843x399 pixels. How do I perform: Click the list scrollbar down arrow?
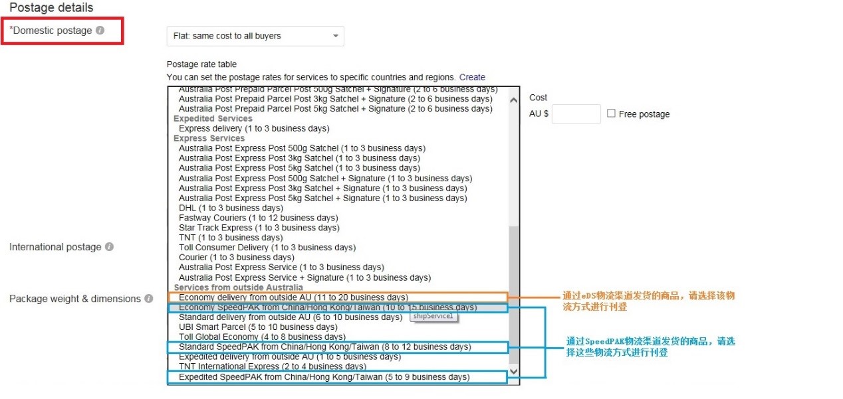tap(513, 370)
